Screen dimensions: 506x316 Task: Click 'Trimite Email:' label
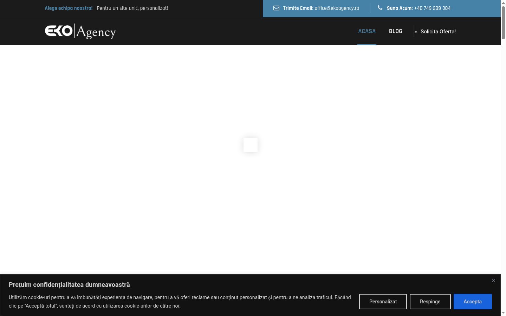pyautogui.click(x=298, y=8)
